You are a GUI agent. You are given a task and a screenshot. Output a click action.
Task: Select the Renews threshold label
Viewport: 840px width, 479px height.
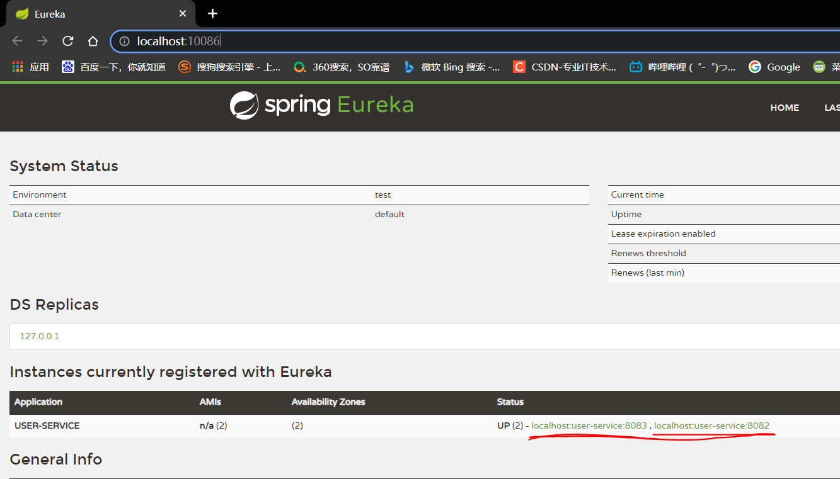(x=648, y=253)
